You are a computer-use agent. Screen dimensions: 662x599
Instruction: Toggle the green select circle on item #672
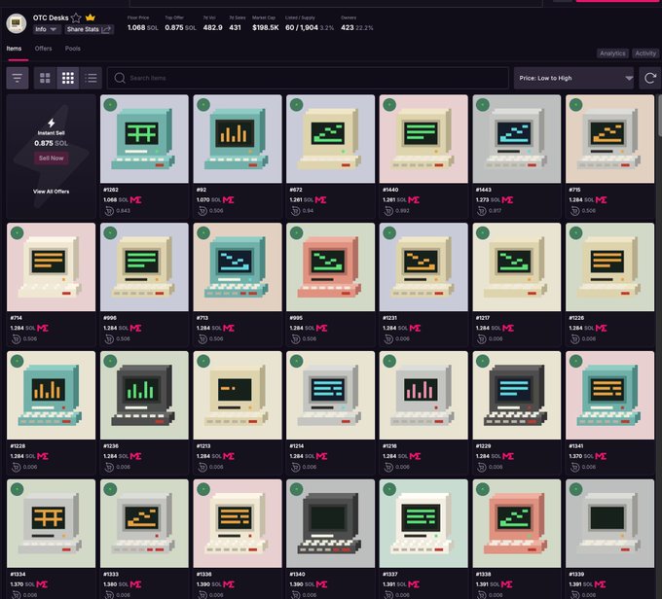point(296,105)
